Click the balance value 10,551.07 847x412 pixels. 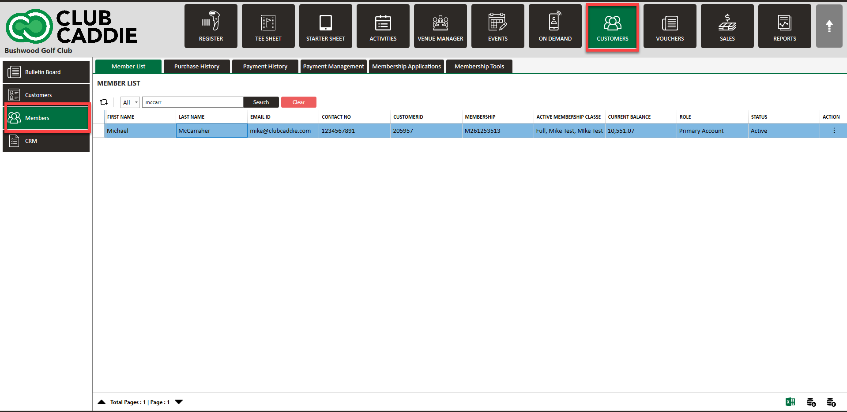pyautogui.click(x=641, y=131)
